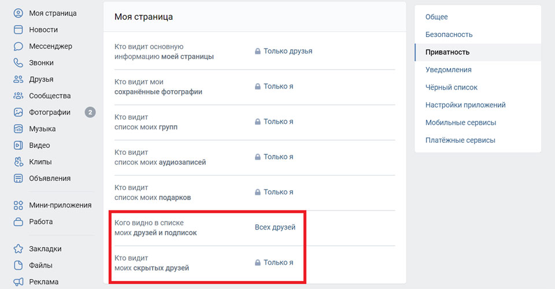Click the Мессенджер chat bubble icon

point(18,46)
